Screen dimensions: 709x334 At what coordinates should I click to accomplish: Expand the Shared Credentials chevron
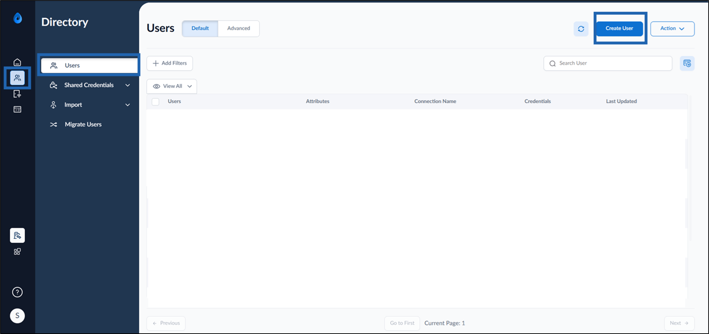(x=128, y=85)
